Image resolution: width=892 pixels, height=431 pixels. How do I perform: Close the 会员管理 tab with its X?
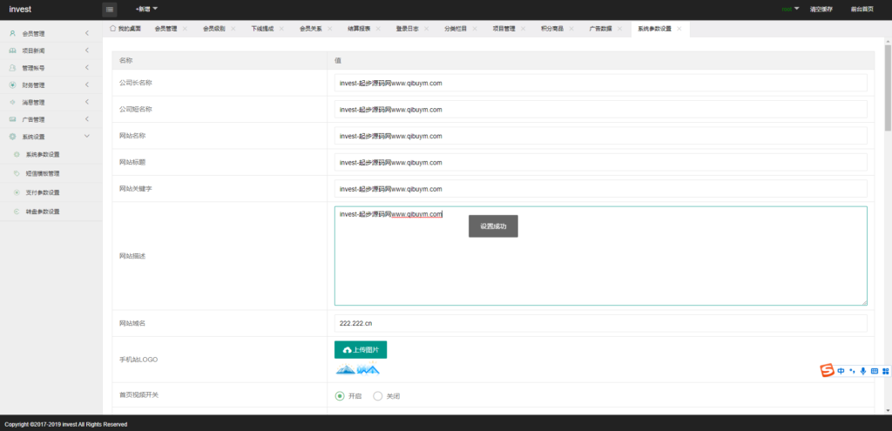click(x=185, y=29)
